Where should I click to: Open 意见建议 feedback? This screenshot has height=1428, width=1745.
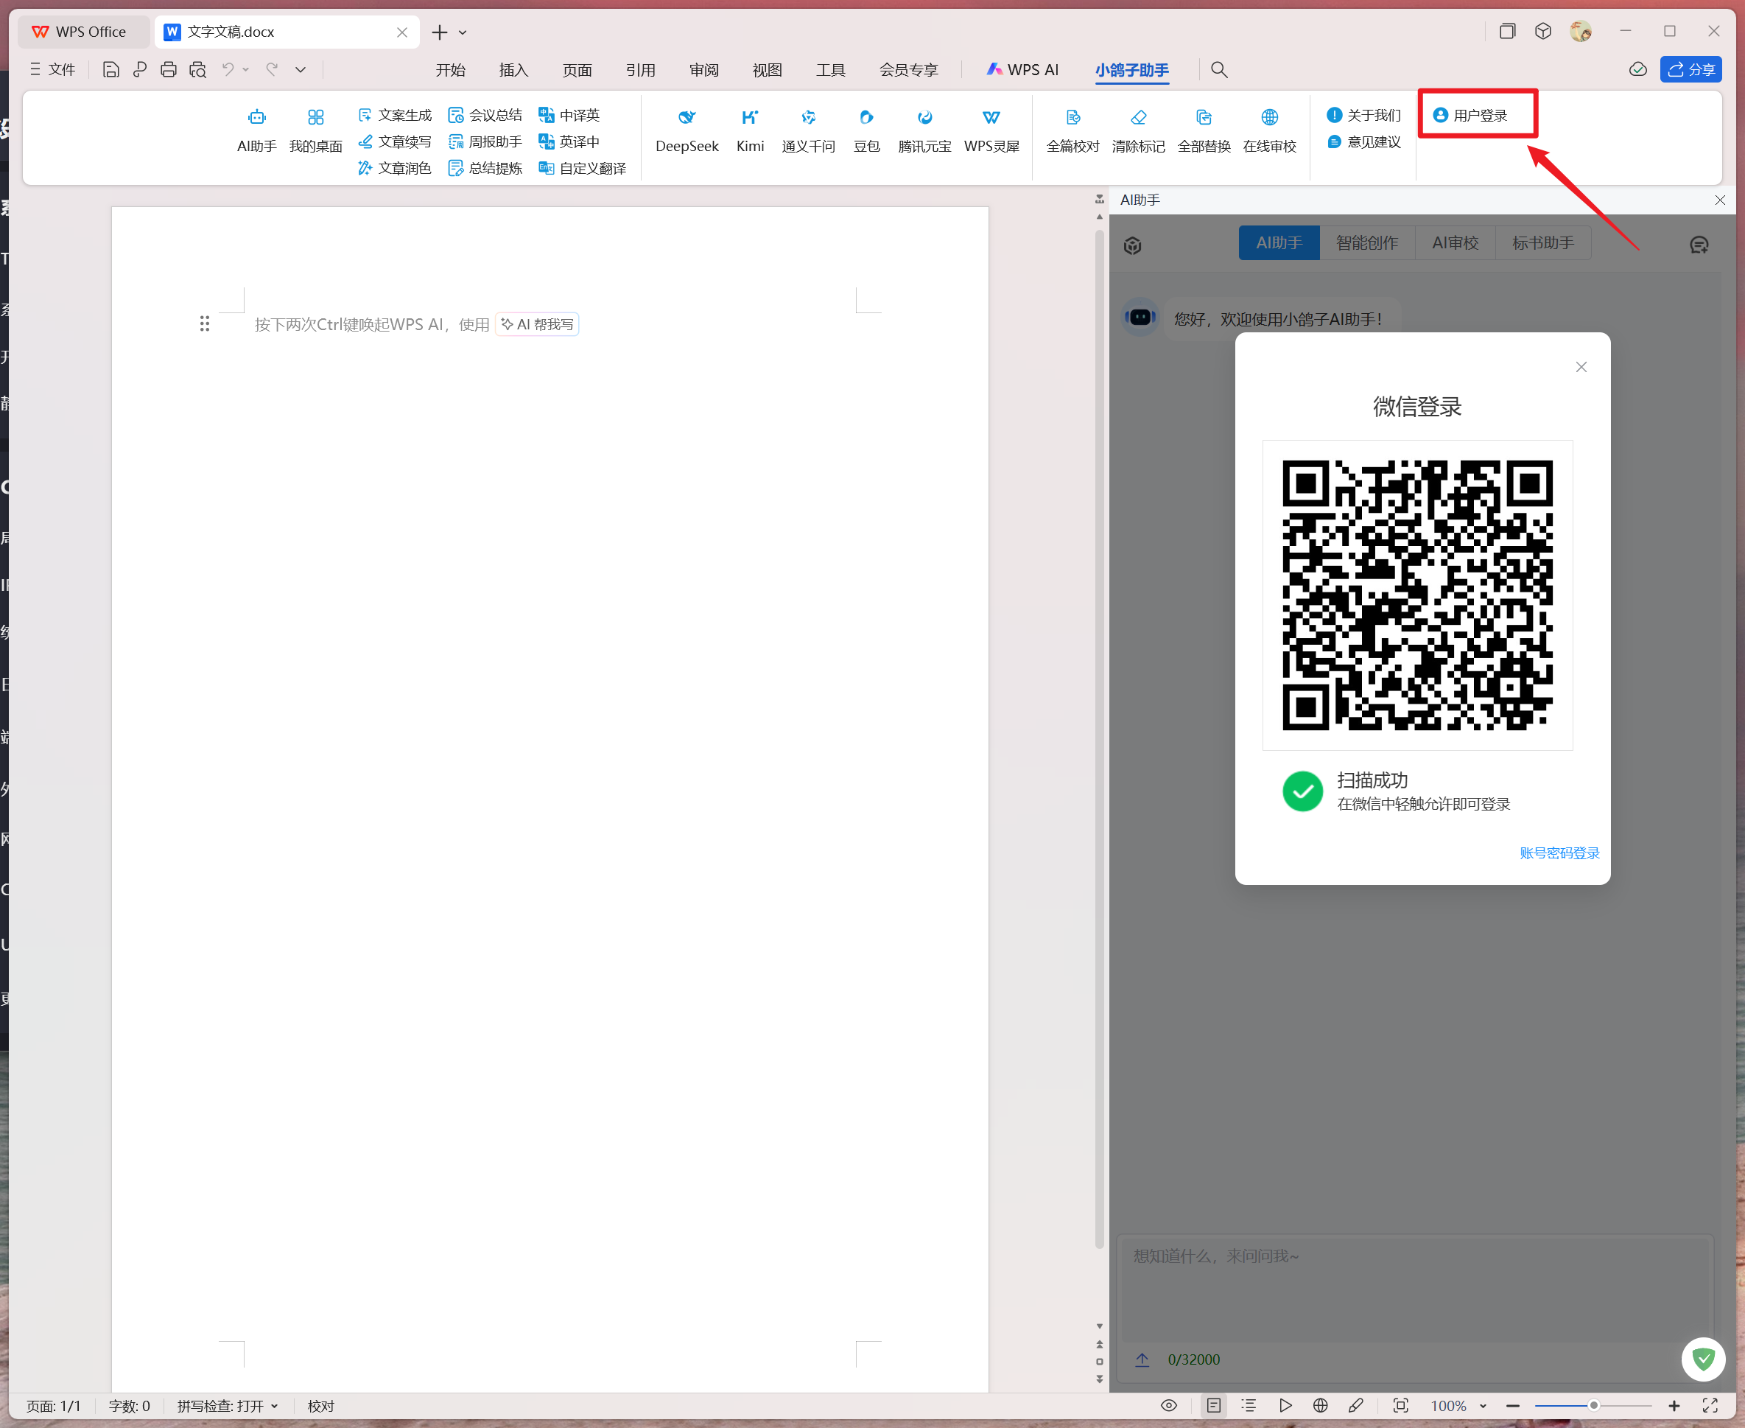1363,141
